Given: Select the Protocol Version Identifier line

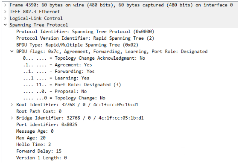Looking at the screenshot, I should [85, 38].
